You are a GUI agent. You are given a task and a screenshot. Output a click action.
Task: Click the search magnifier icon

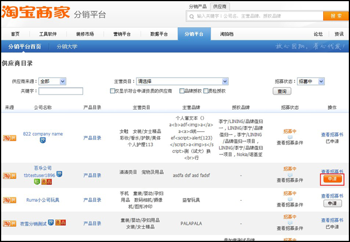pos(191,16)
